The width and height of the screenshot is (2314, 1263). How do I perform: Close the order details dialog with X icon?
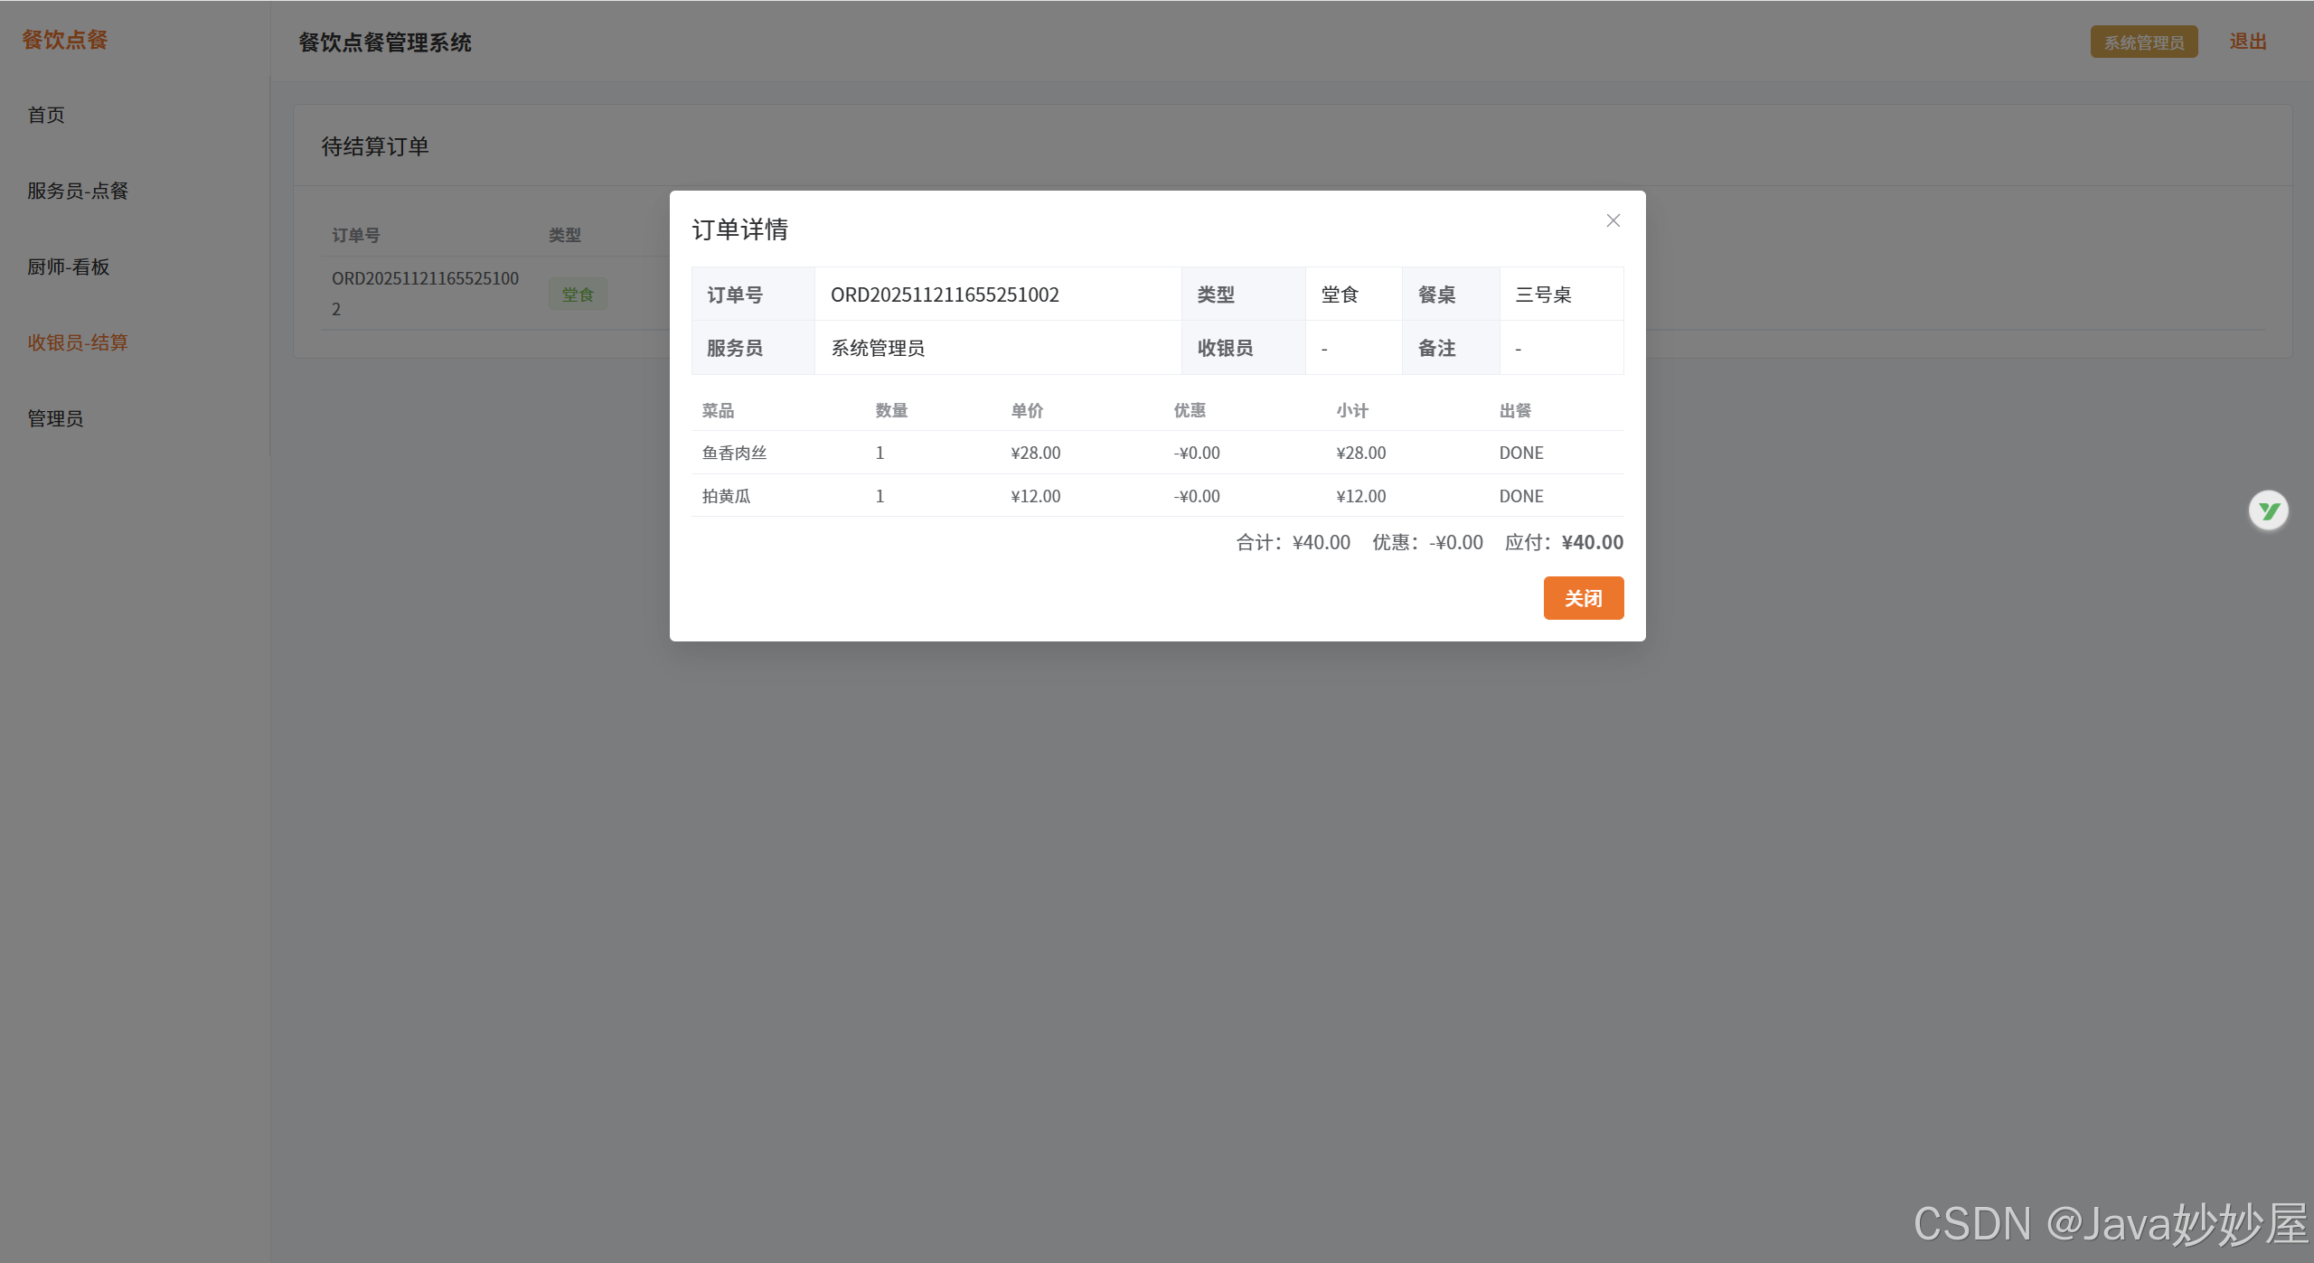(1613, 220)
